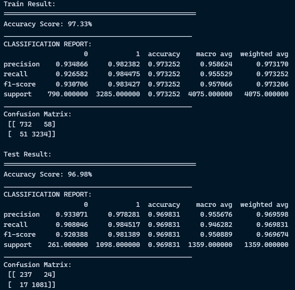The image size is (295, 290).
Task: Click train support value 3285.000000
Action: (x=118, y=94)
